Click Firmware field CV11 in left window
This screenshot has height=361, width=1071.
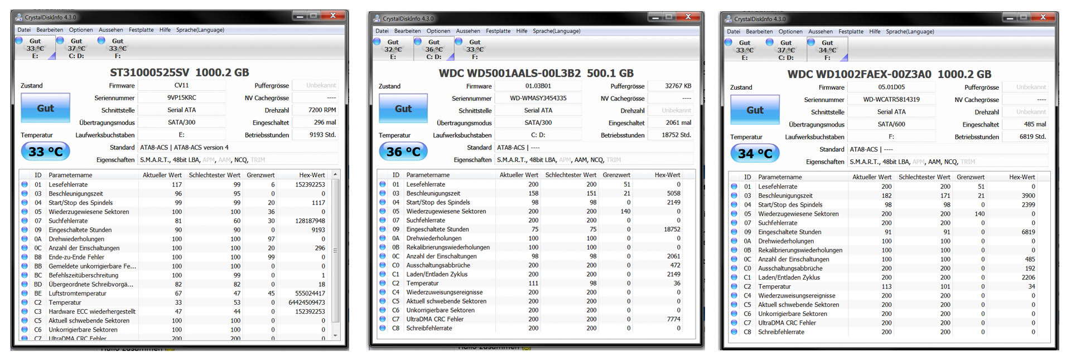click(x=182, y=85)
